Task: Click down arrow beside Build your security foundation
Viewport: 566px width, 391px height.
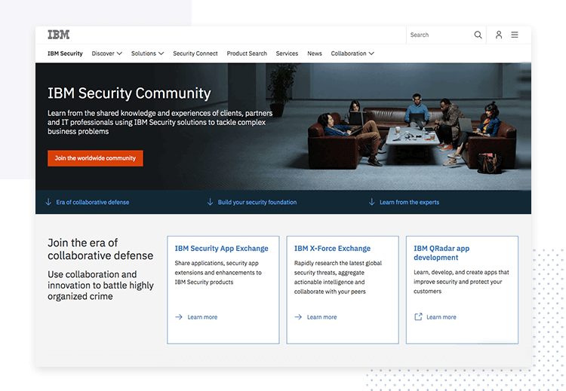Action: coord(210,202)
